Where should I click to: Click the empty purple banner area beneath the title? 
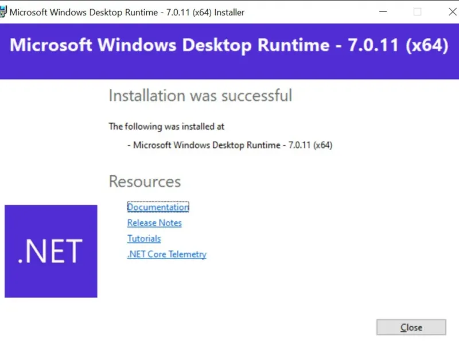click(x=229, y=69)
